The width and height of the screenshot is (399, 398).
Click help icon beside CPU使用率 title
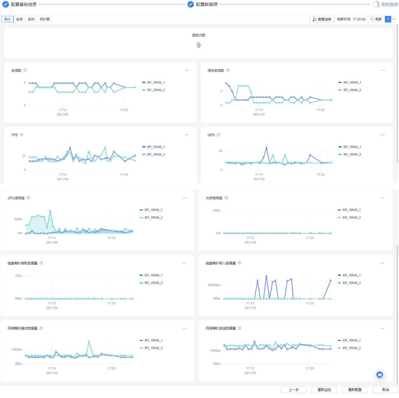(28, 198)
